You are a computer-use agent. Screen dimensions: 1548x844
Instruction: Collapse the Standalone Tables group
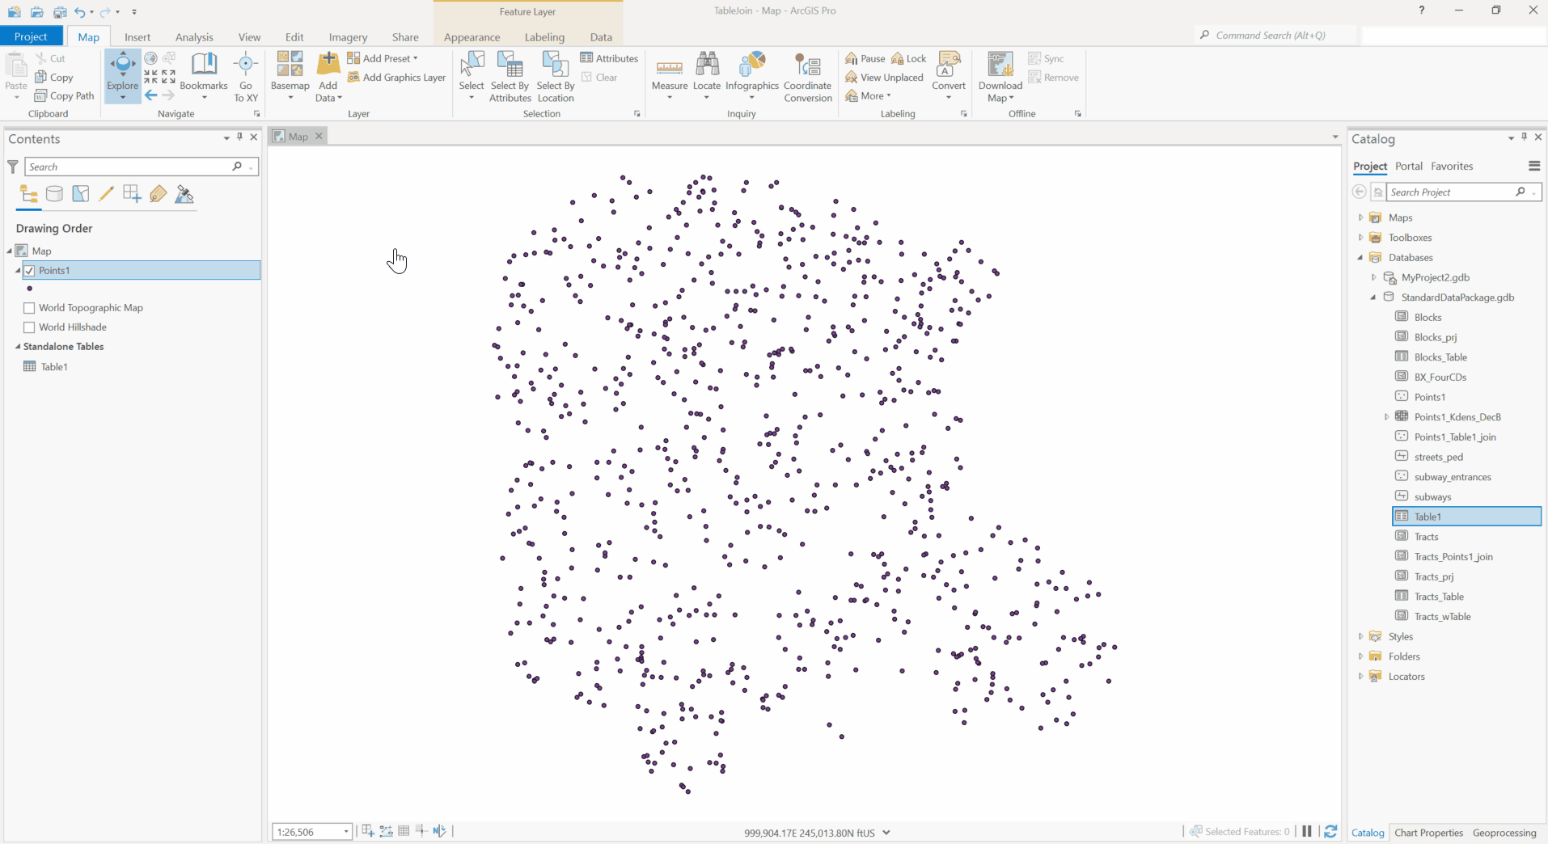point(18,346)
